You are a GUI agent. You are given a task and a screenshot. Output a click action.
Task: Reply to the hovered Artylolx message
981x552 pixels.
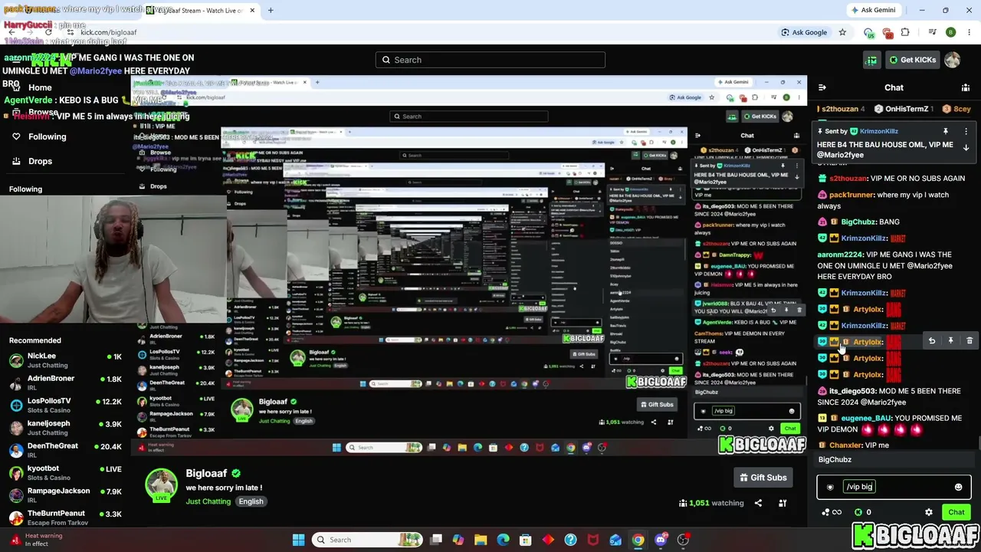932,341
